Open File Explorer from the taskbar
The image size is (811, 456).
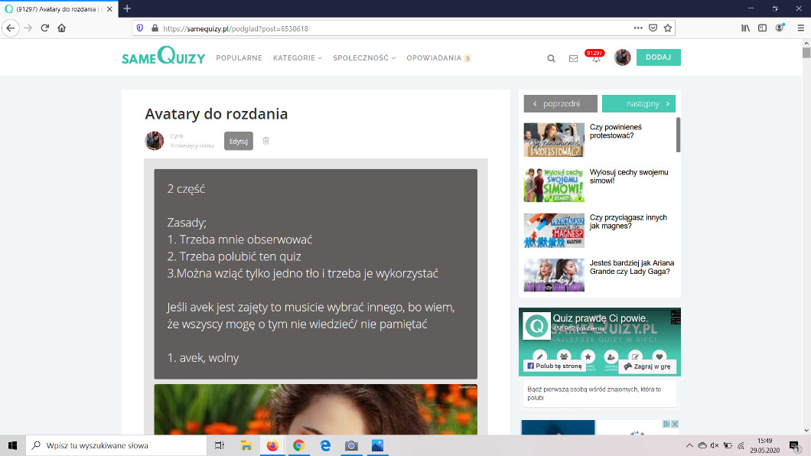click(x=246, y=445)
